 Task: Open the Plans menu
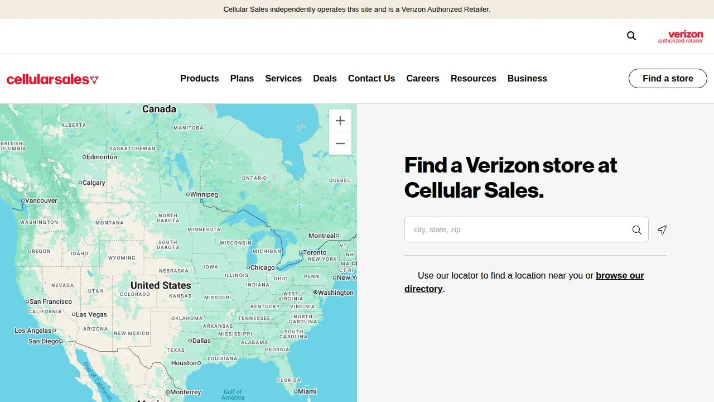tap(242, 79)
